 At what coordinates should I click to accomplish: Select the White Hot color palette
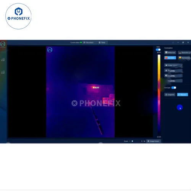coord(170,52)
